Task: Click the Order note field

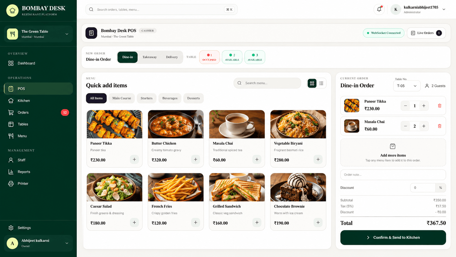Action: point(393,175)
